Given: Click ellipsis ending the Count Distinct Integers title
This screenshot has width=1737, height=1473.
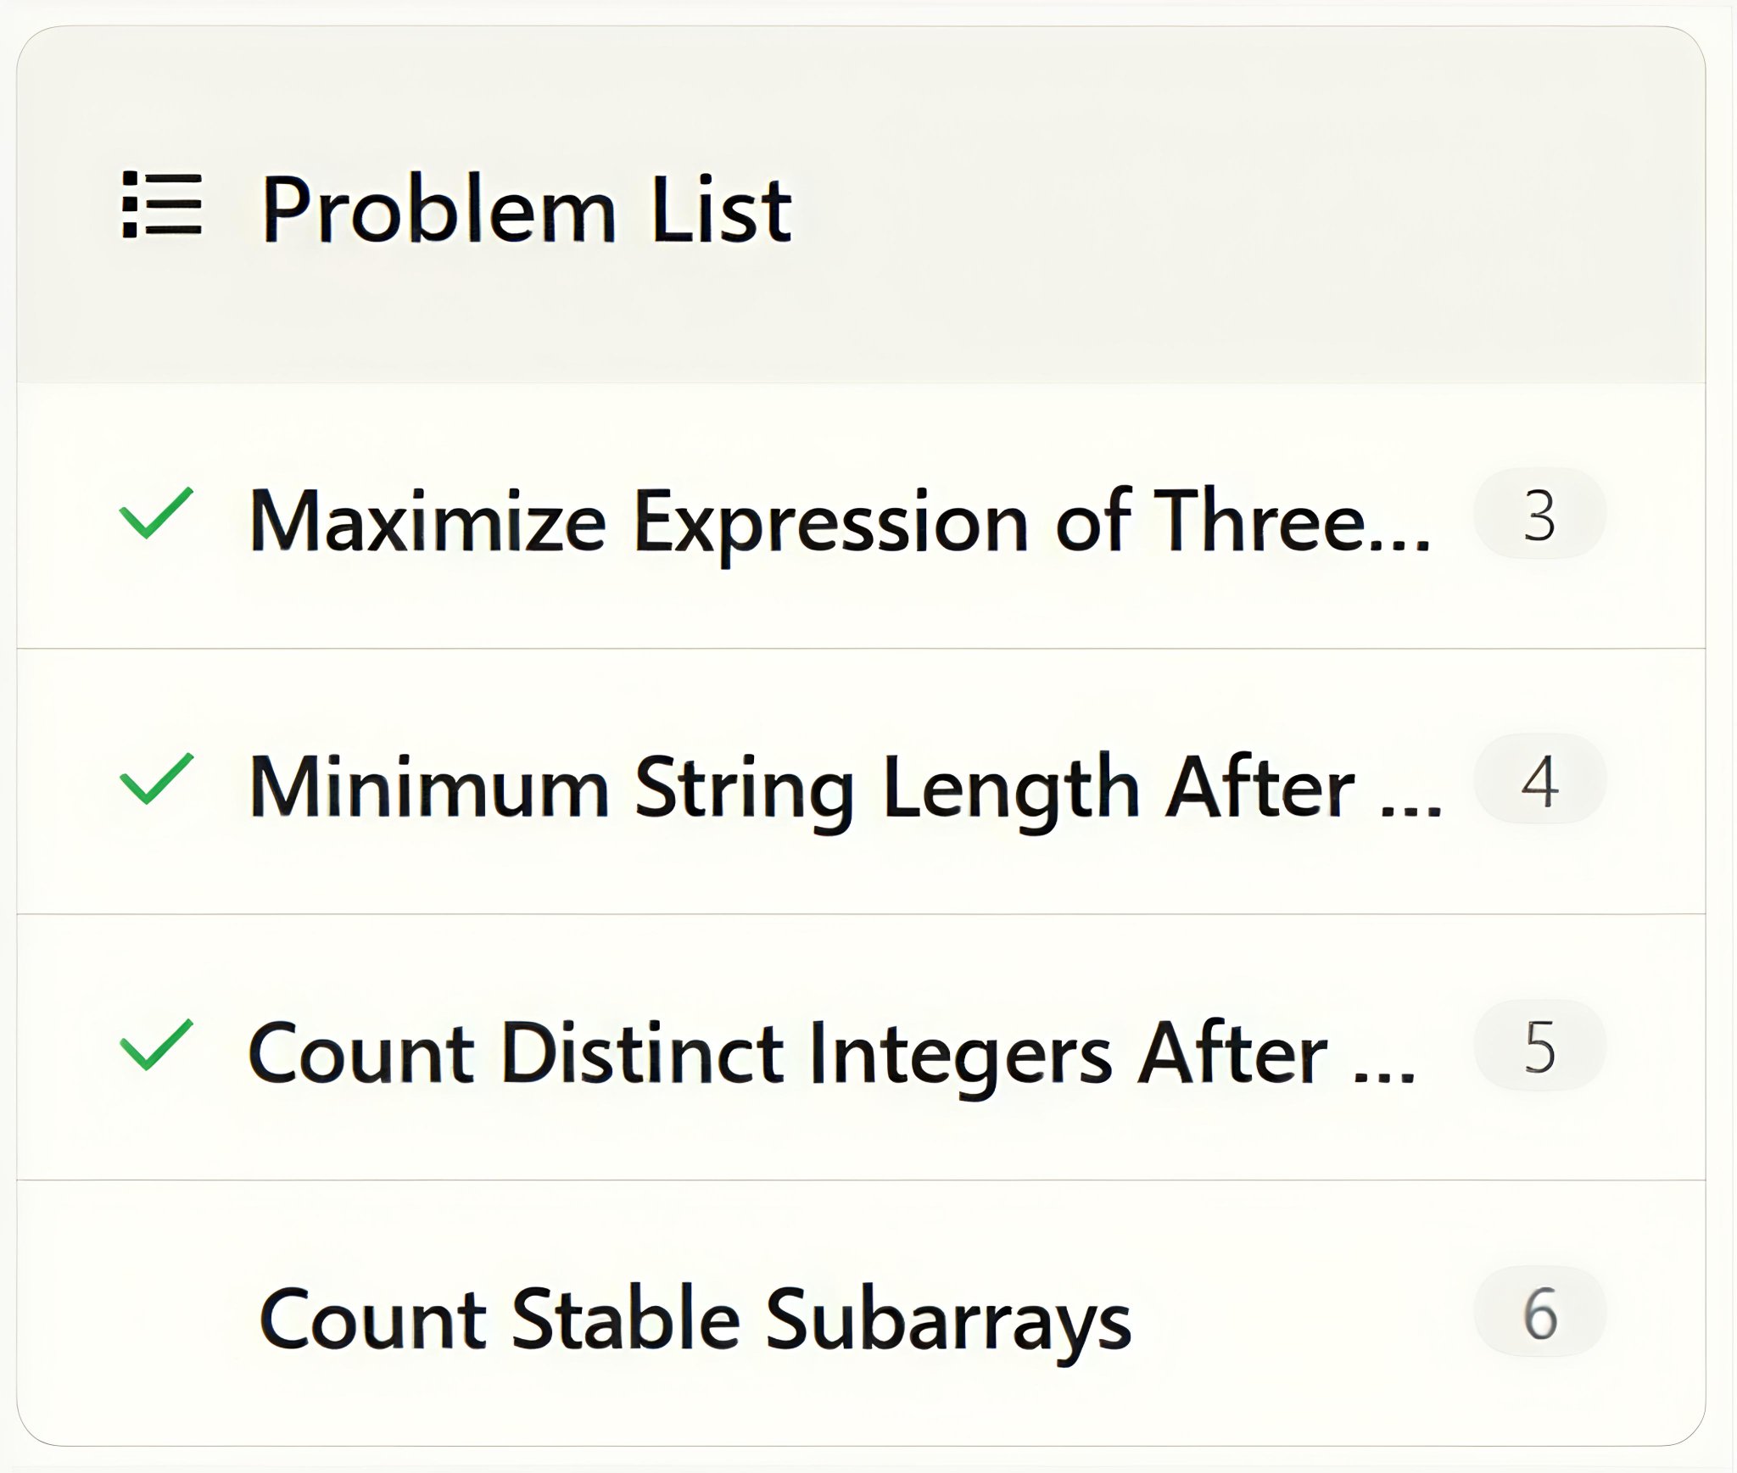Looking at the screenshot, I should click(x=1384, y=1075).
